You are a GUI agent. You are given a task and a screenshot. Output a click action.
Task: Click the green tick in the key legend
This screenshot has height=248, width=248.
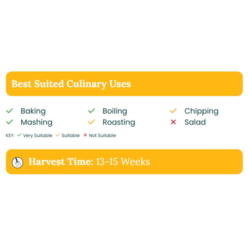click(19, 135)
